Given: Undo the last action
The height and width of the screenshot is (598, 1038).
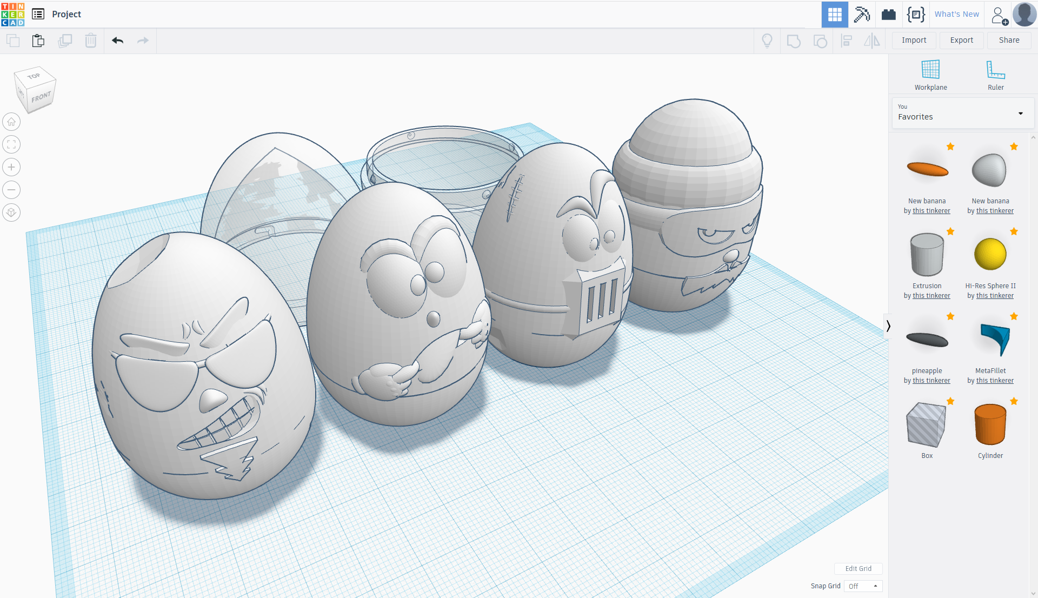Looking at the screenshot, I should point(118,41).
